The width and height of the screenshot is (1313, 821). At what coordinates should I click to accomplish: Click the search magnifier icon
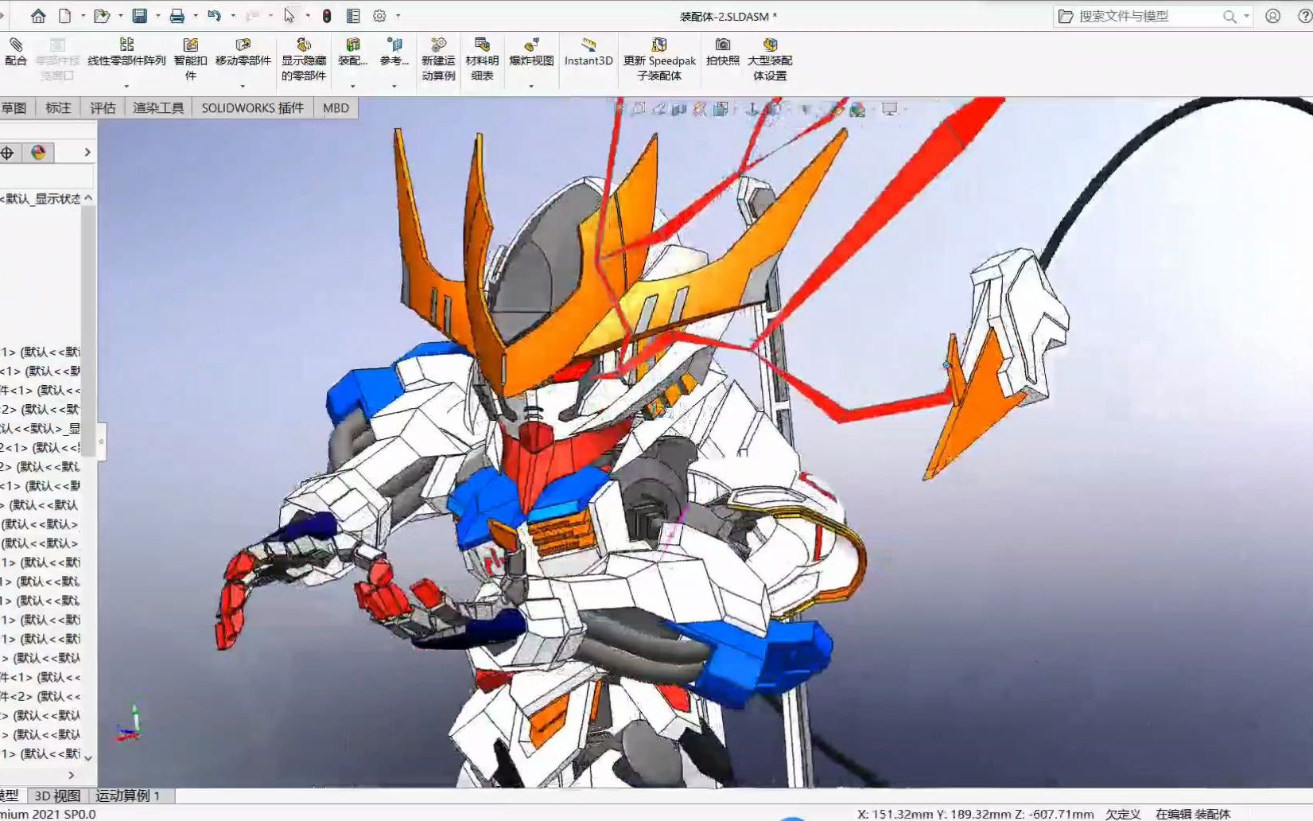click(1229, 17)
